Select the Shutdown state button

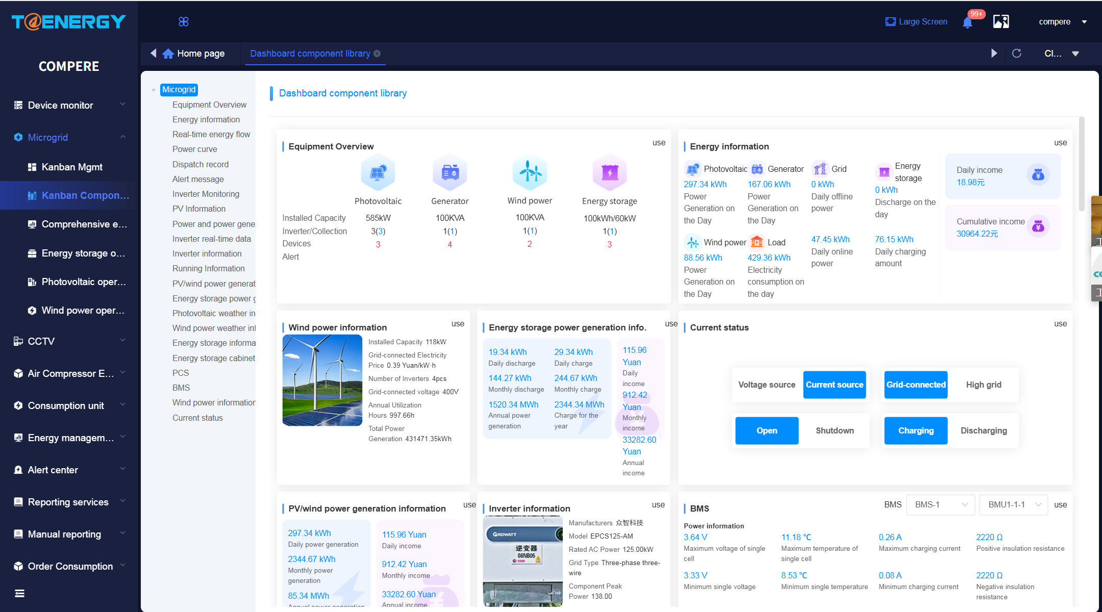click(835, 430)
